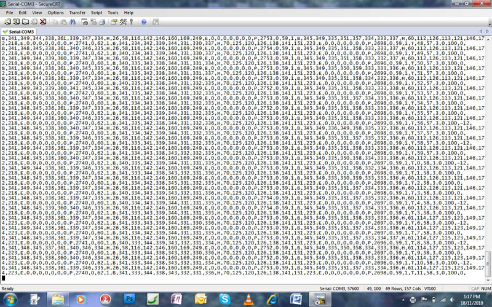Open Session Options from the toolbar
This screenshot has width=492, height=307.
(114, 21)
